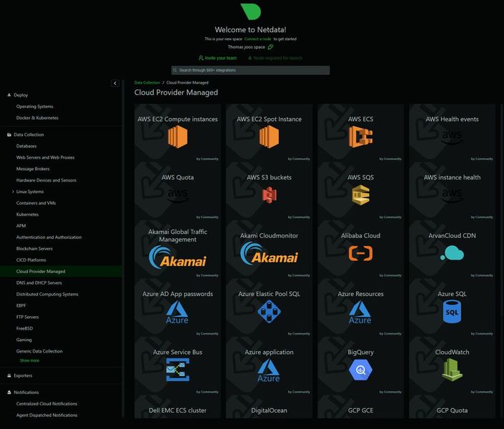Click the Exporters section icon
This screenshot has height=429, width=504.
pyautogui.click(x=9, y=375)
